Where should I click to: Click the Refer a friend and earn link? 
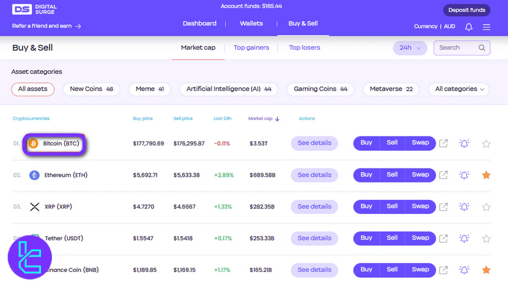(x=47, y=26)
